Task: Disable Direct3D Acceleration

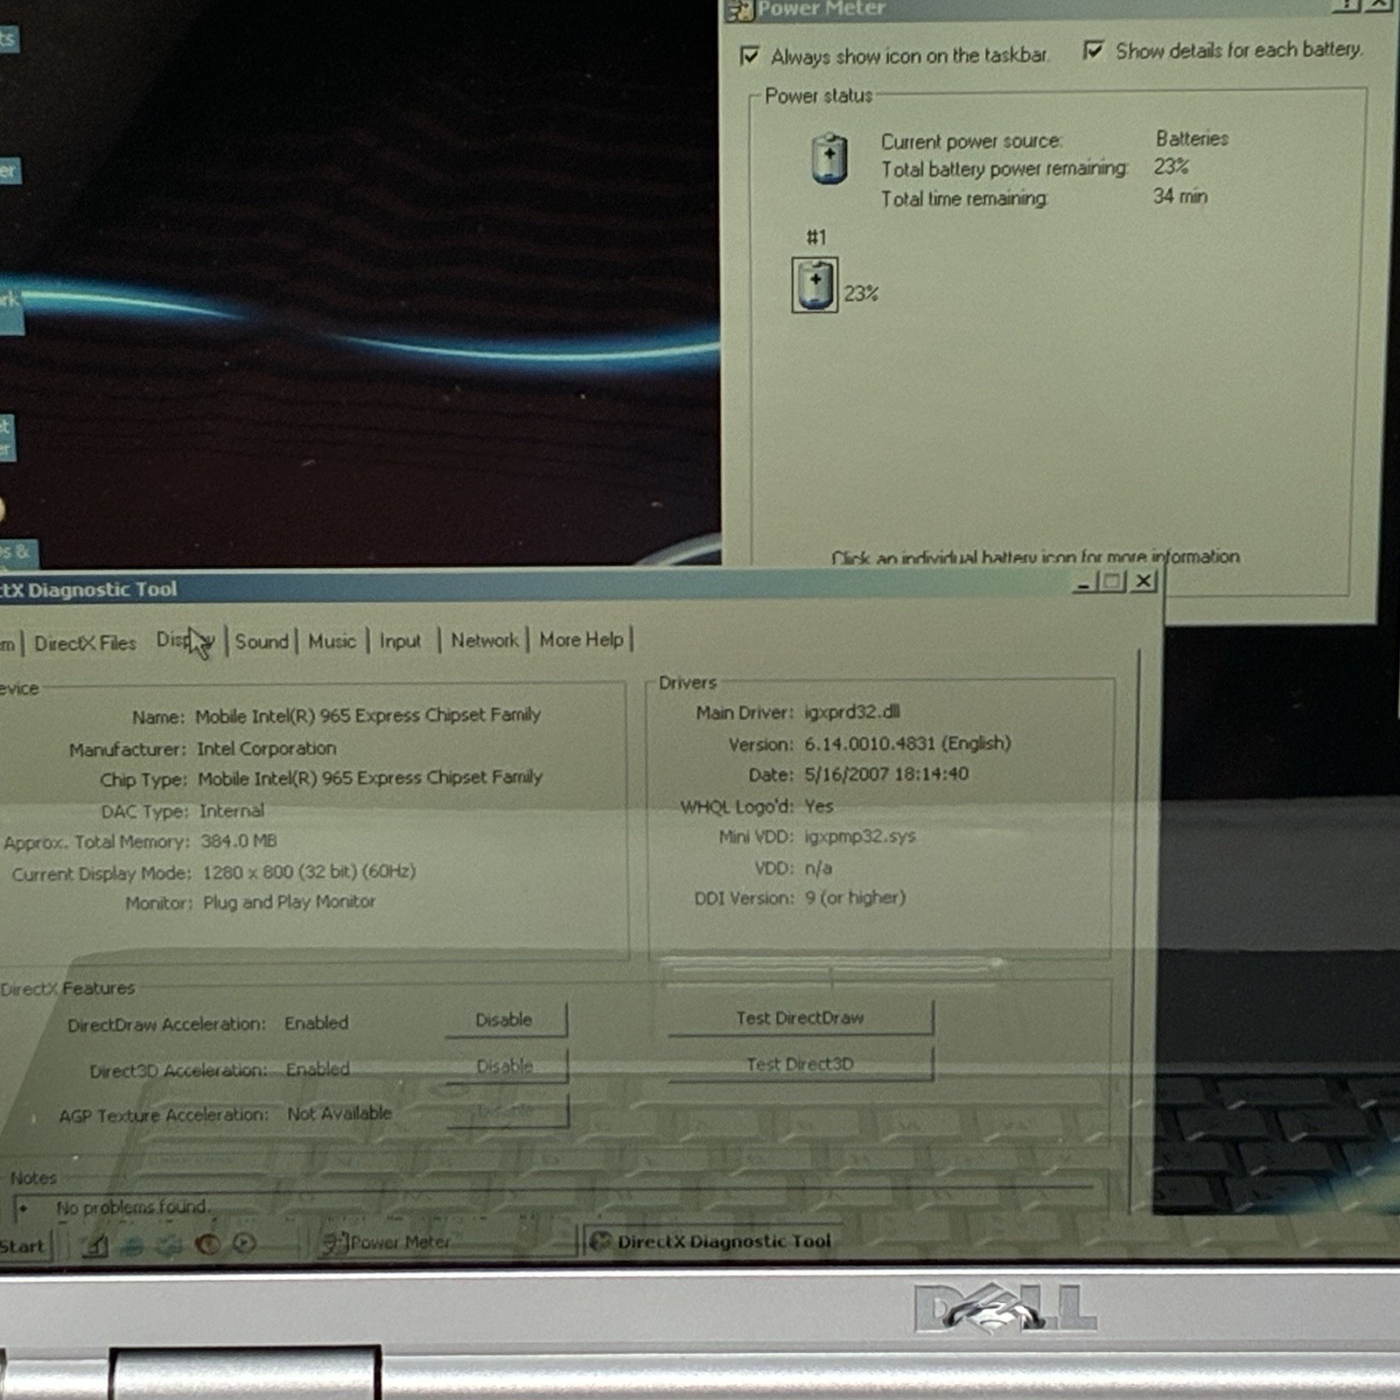Action: tap(506, 1066)
